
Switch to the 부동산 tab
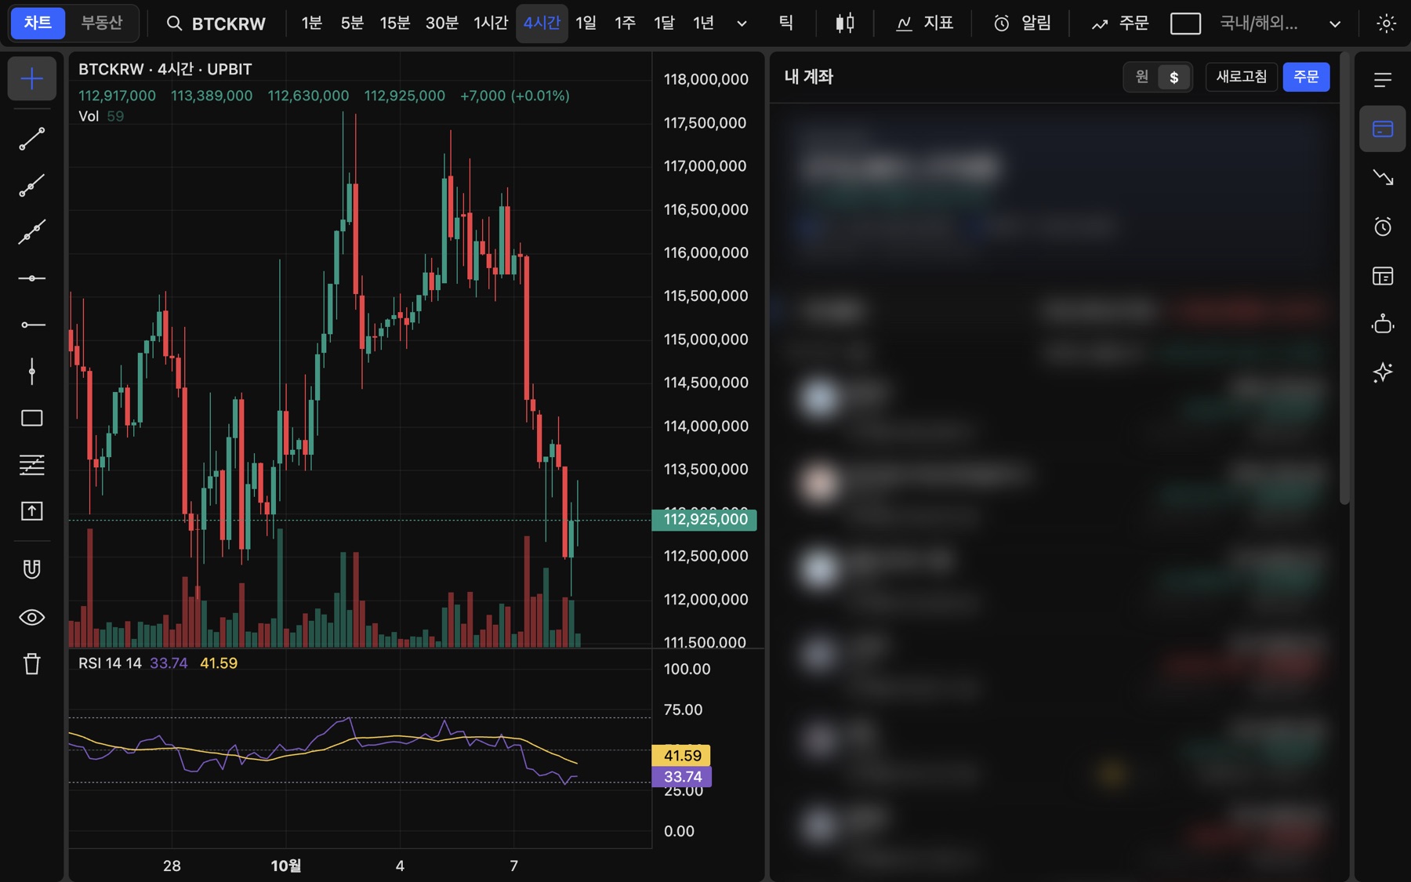[102, 23]
